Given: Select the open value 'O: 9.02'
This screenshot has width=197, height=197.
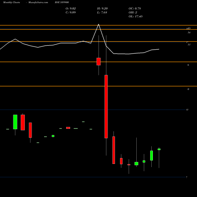Looking at the screenshot, I should [x=71, y=9].
